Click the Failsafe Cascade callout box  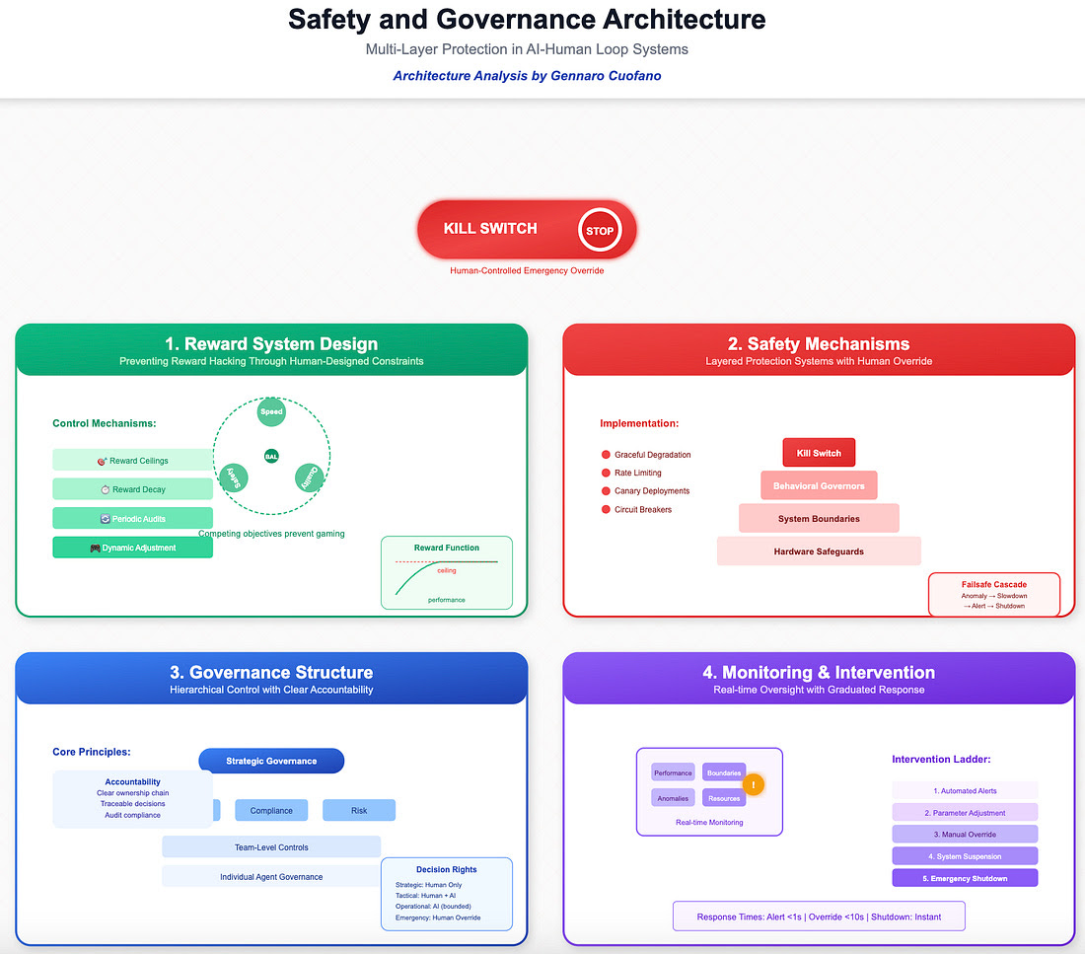click(x=993, y=594)
